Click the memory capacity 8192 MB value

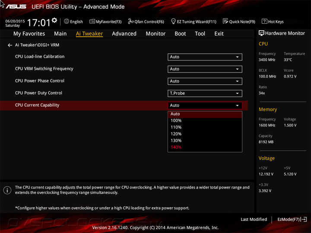266,142
